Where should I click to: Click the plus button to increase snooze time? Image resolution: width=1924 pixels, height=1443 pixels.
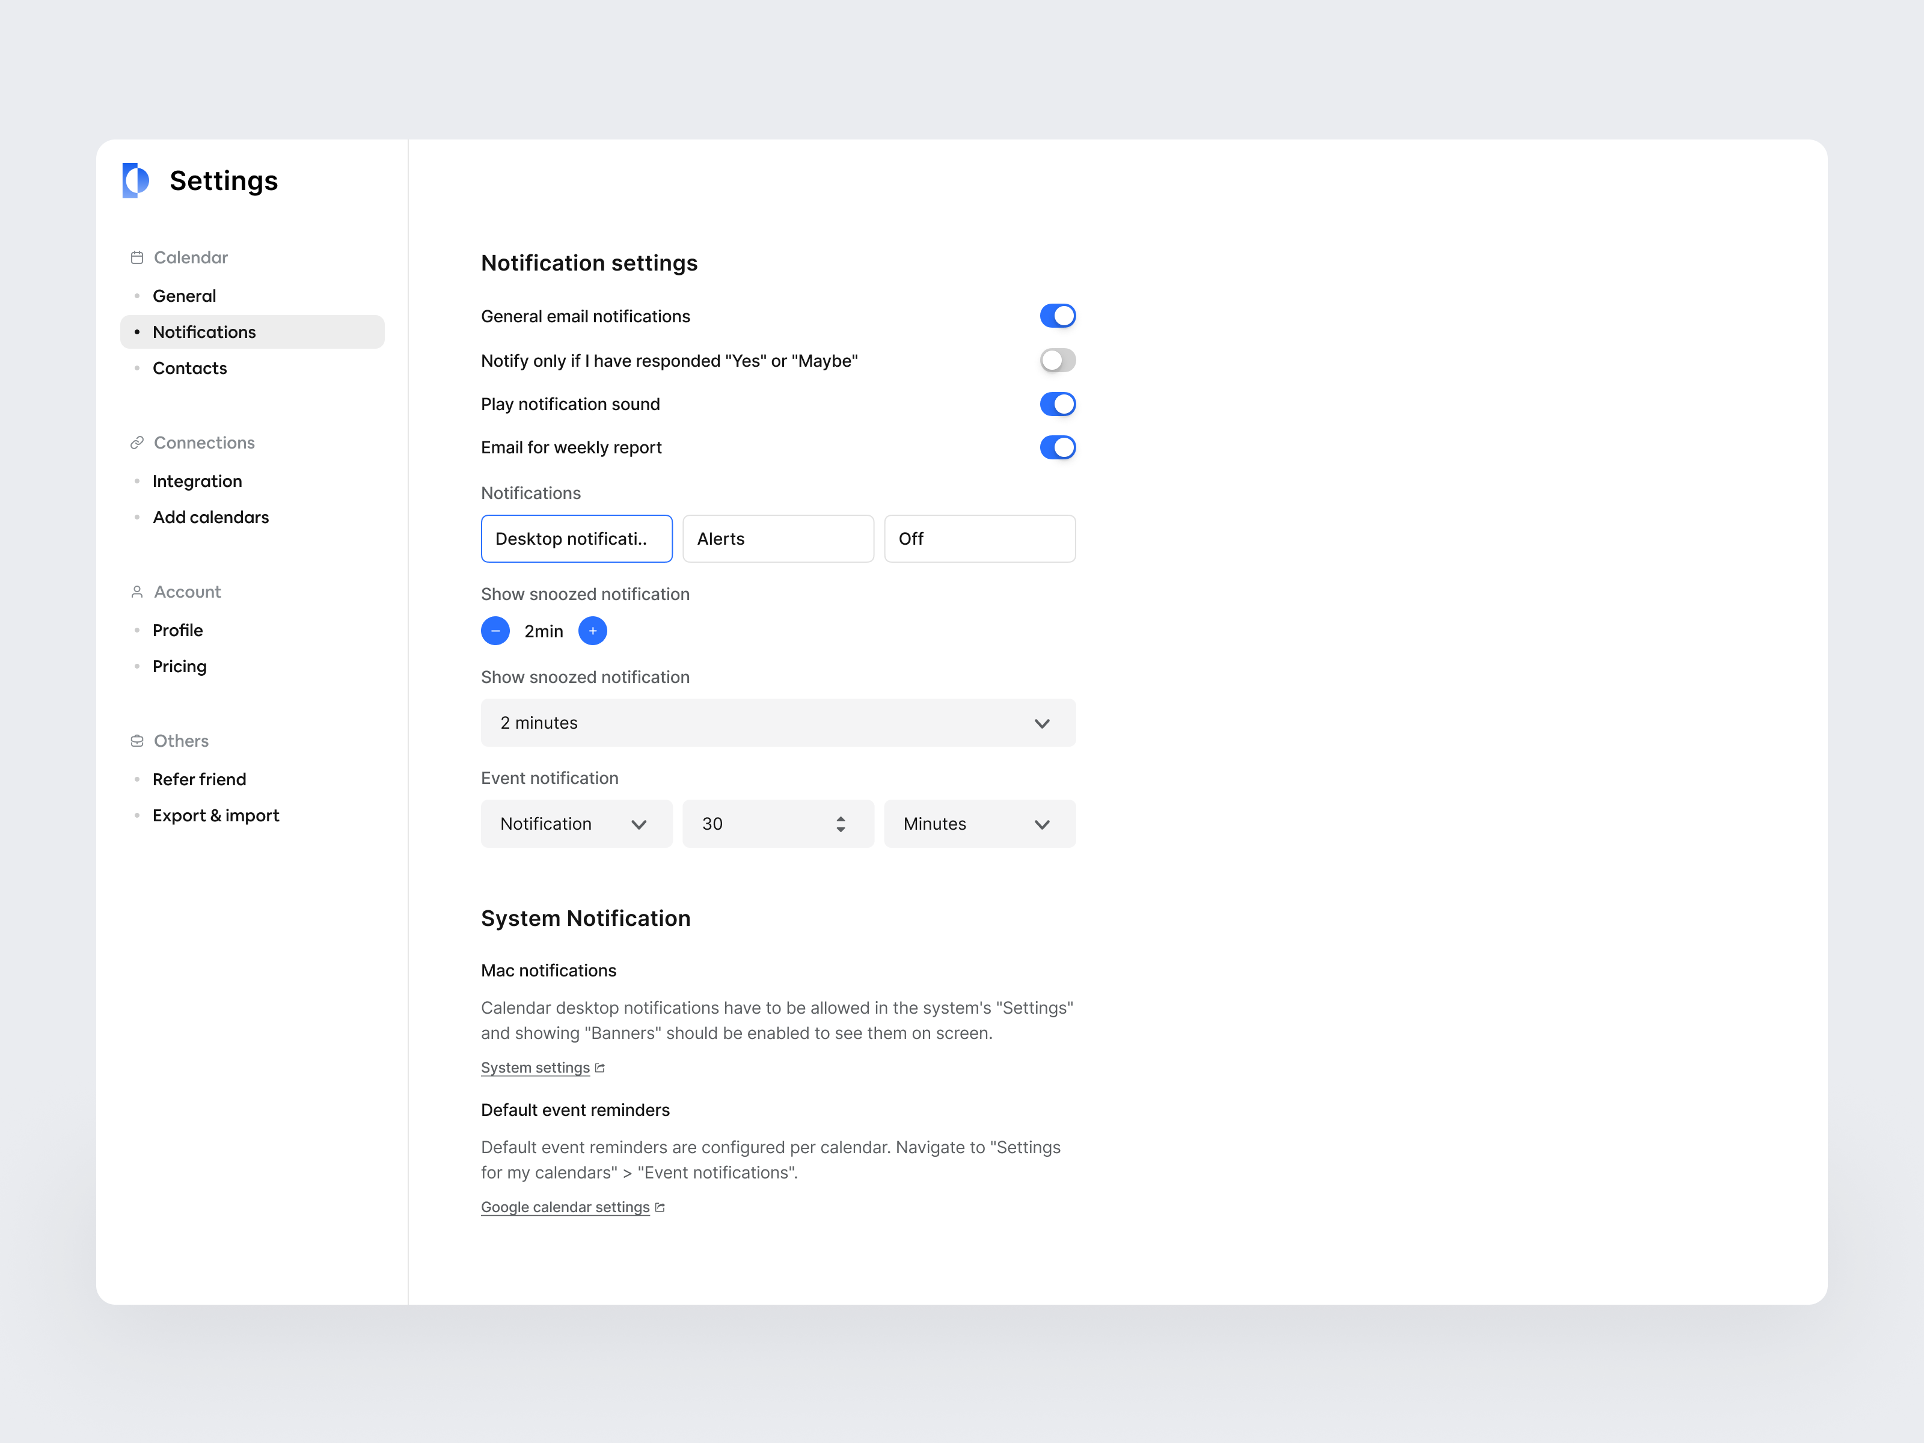[x=592, y=631]
